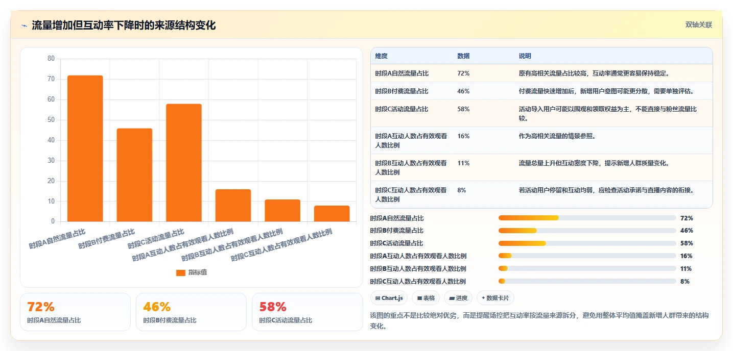Click the bar for 时段C互动人数占有效观看人数比例

pos(332,214)
